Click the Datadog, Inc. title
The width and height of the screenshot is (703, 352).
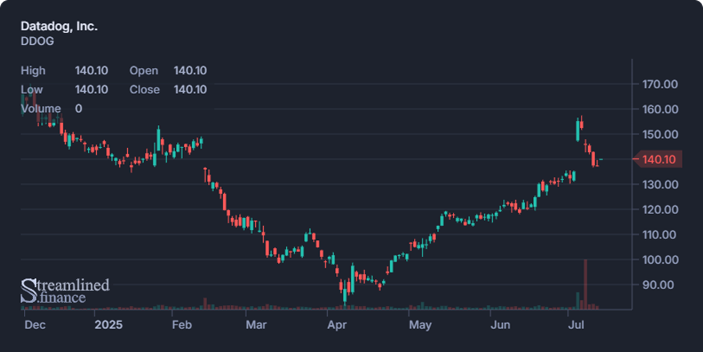point(59,26)
